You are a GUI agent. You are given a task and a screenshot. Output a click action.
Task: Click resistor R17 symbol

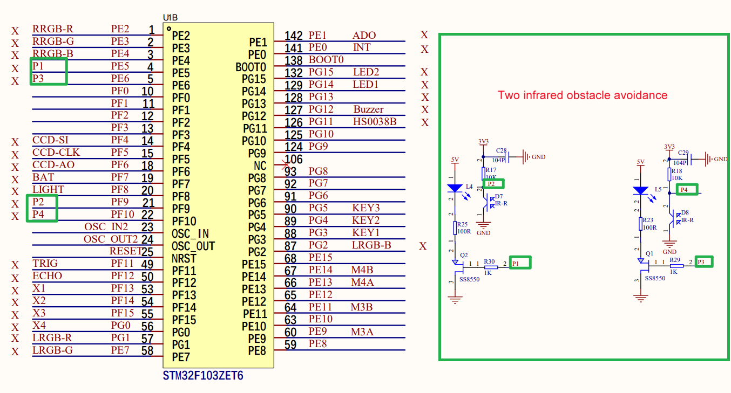click(x=484, y=173)
